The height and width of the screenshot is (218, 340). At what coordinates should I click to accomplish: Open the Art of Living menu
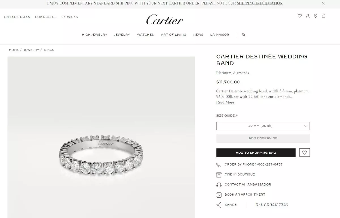tap(174, 35)
